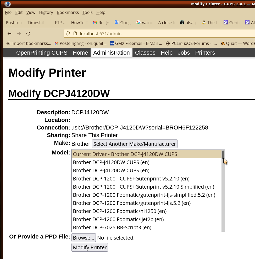The width and height of the screenshot is (255, 259).
Task: Select Brother DCP-1200 Foomatic/hl1250 driver
Action: coord(120,211)
